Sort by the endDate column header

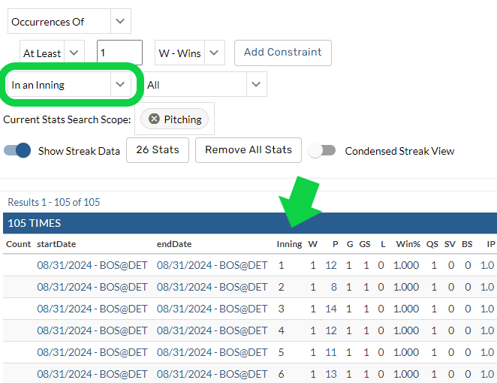[174, 244]
